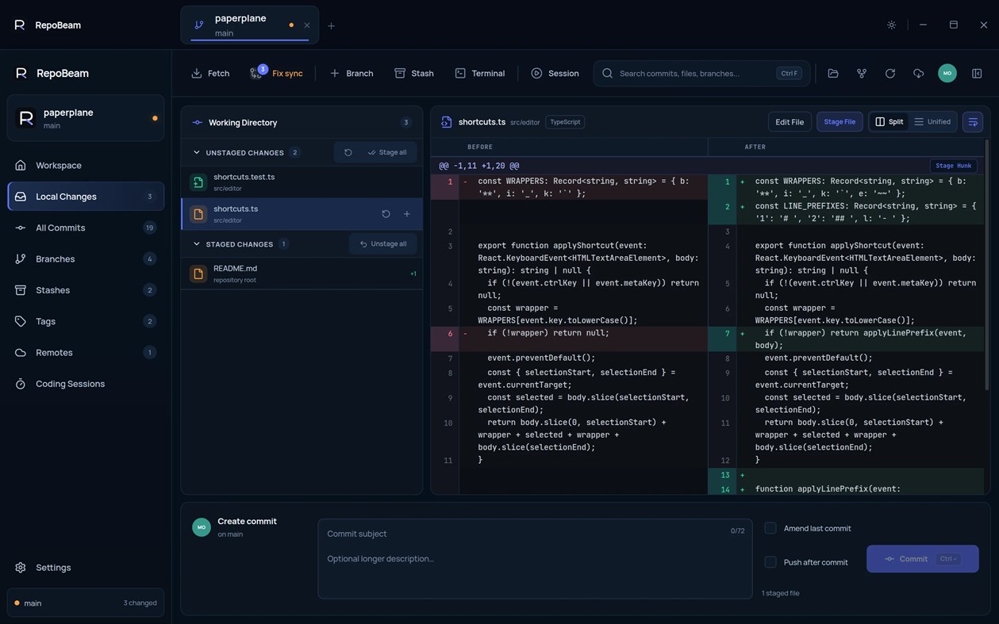Discard changes for shortcuts.ts row
The width and height of the screenshot is (999, 624).
[386, 214]
